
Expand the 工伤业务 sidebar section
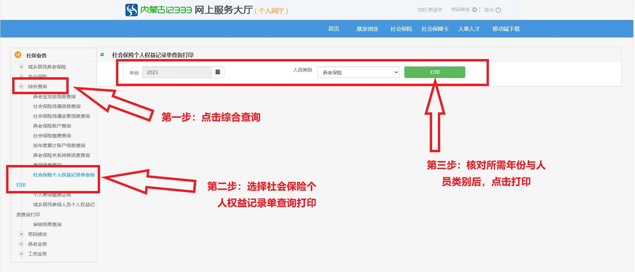click(37, 254)
